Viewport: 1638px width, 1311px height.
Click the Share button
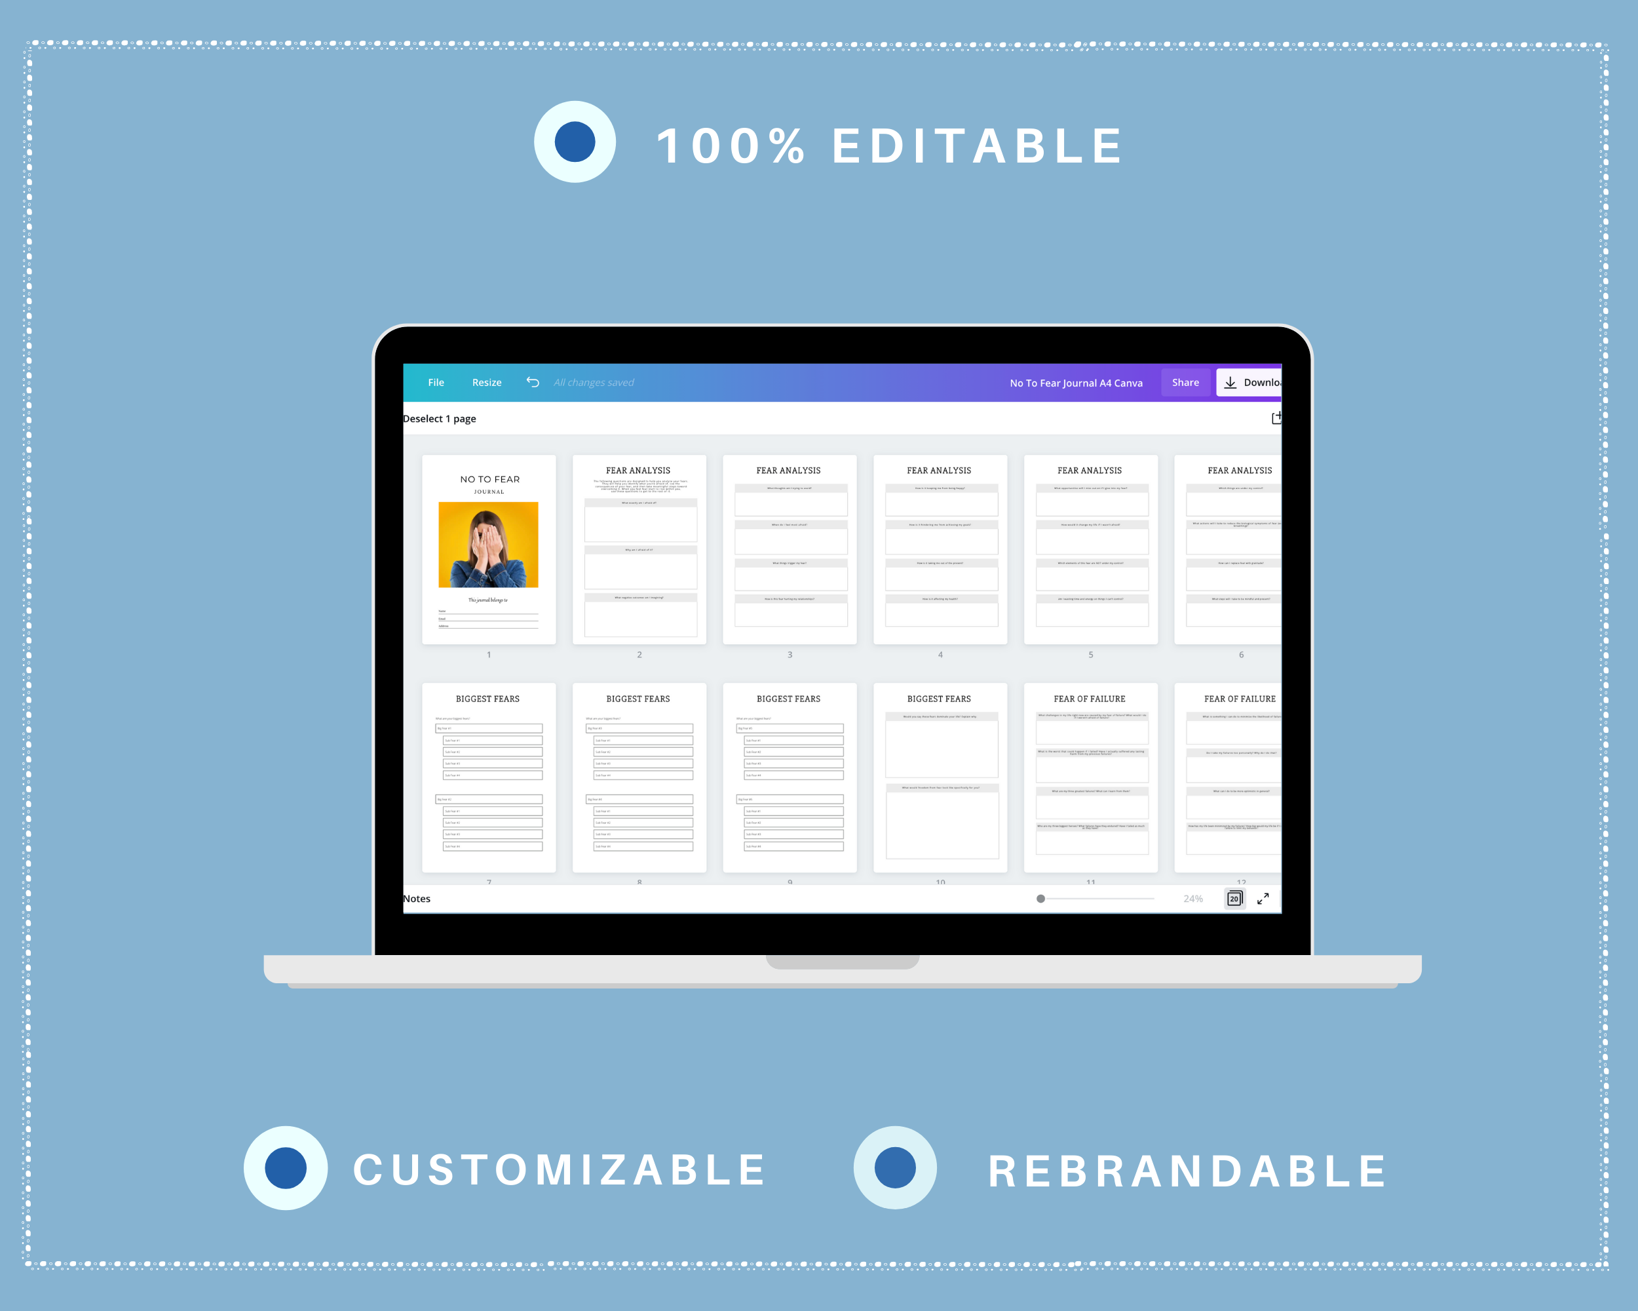[x=1183, y=383]
